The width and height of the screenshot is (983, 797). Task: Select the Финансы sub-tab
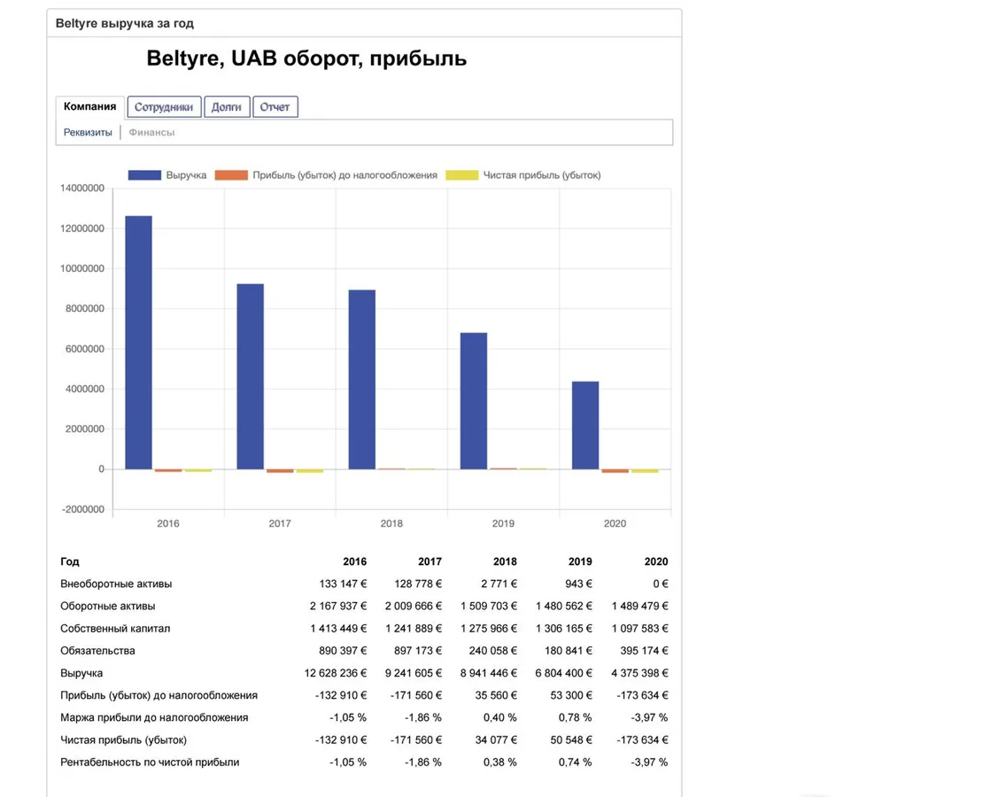151,132
